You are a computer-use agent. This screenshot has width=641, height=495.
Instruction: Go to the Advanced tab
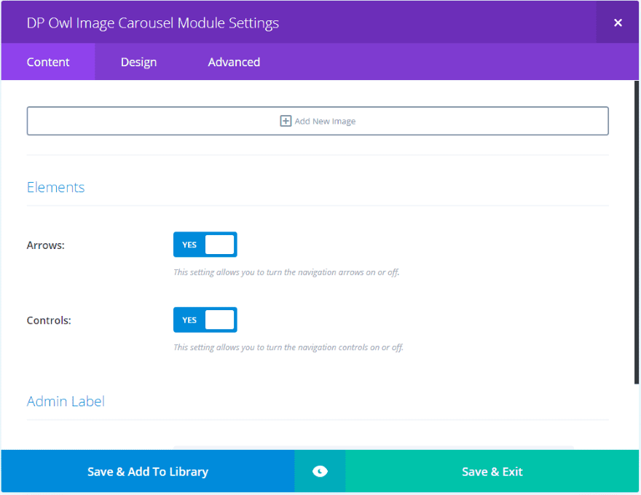(x=234, y=62)
